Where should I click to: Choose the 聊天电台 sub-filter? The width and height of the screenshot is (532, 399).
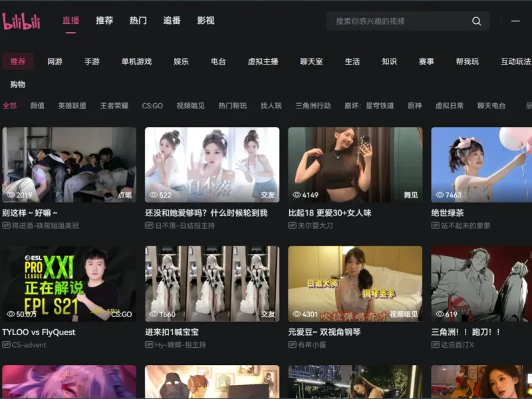point(491,106)
